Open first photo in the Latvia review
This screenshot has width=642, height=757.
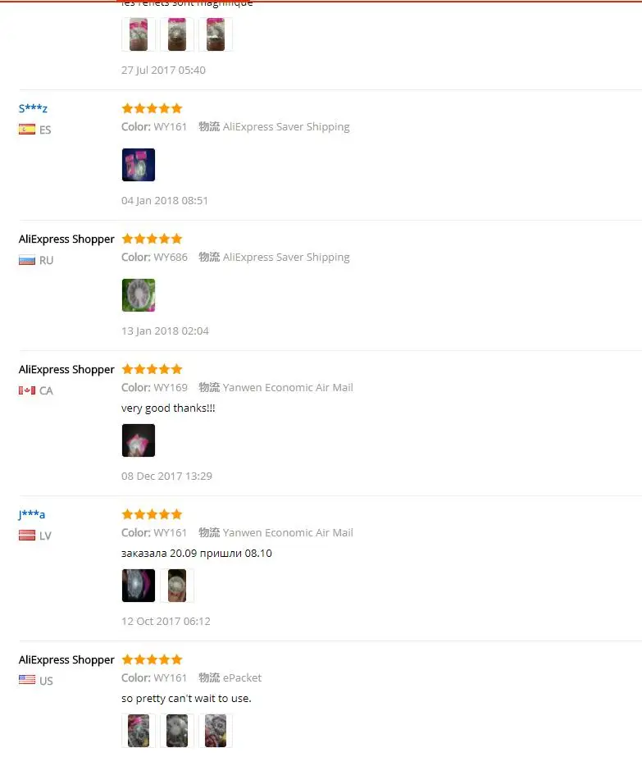tap(139, 586)
